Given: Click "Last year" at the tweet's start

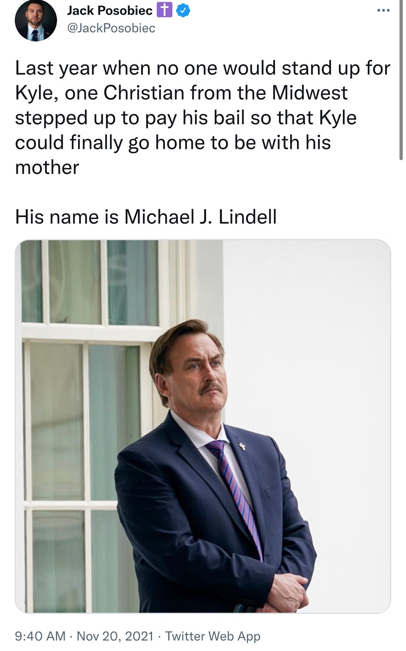Looking at the screenshot, I should click(56, 68).
